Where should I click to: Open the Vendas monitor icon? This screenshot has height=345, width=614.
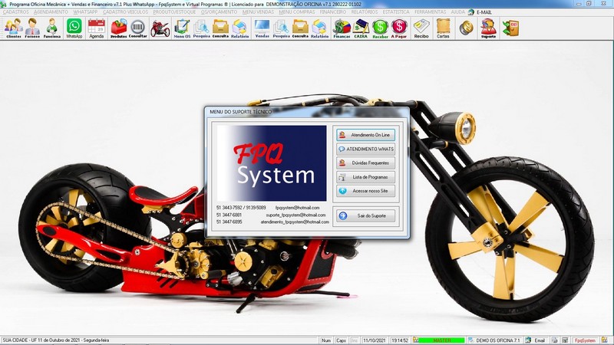(262, 28)
